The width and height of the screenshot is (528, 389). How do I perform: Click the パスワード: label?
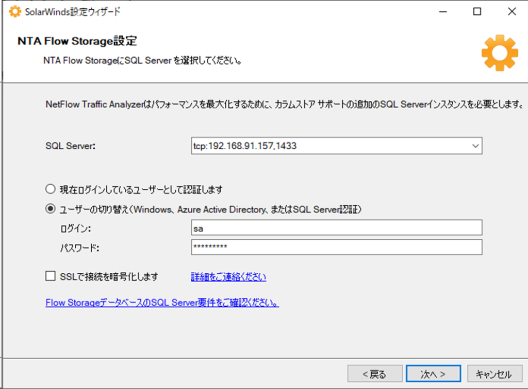point(79,248)
